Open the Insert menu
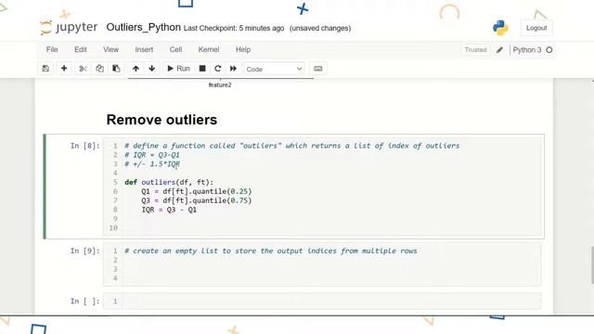Image resolution: width=594 pixels, height=334 pixels. click(144, 49)
